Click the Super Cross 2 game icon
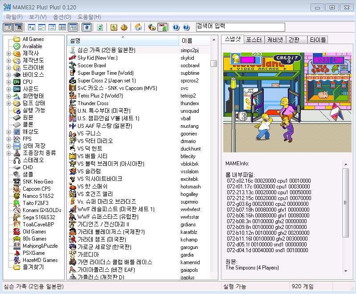Screen dimensions: 356x294 coord(73,81)
